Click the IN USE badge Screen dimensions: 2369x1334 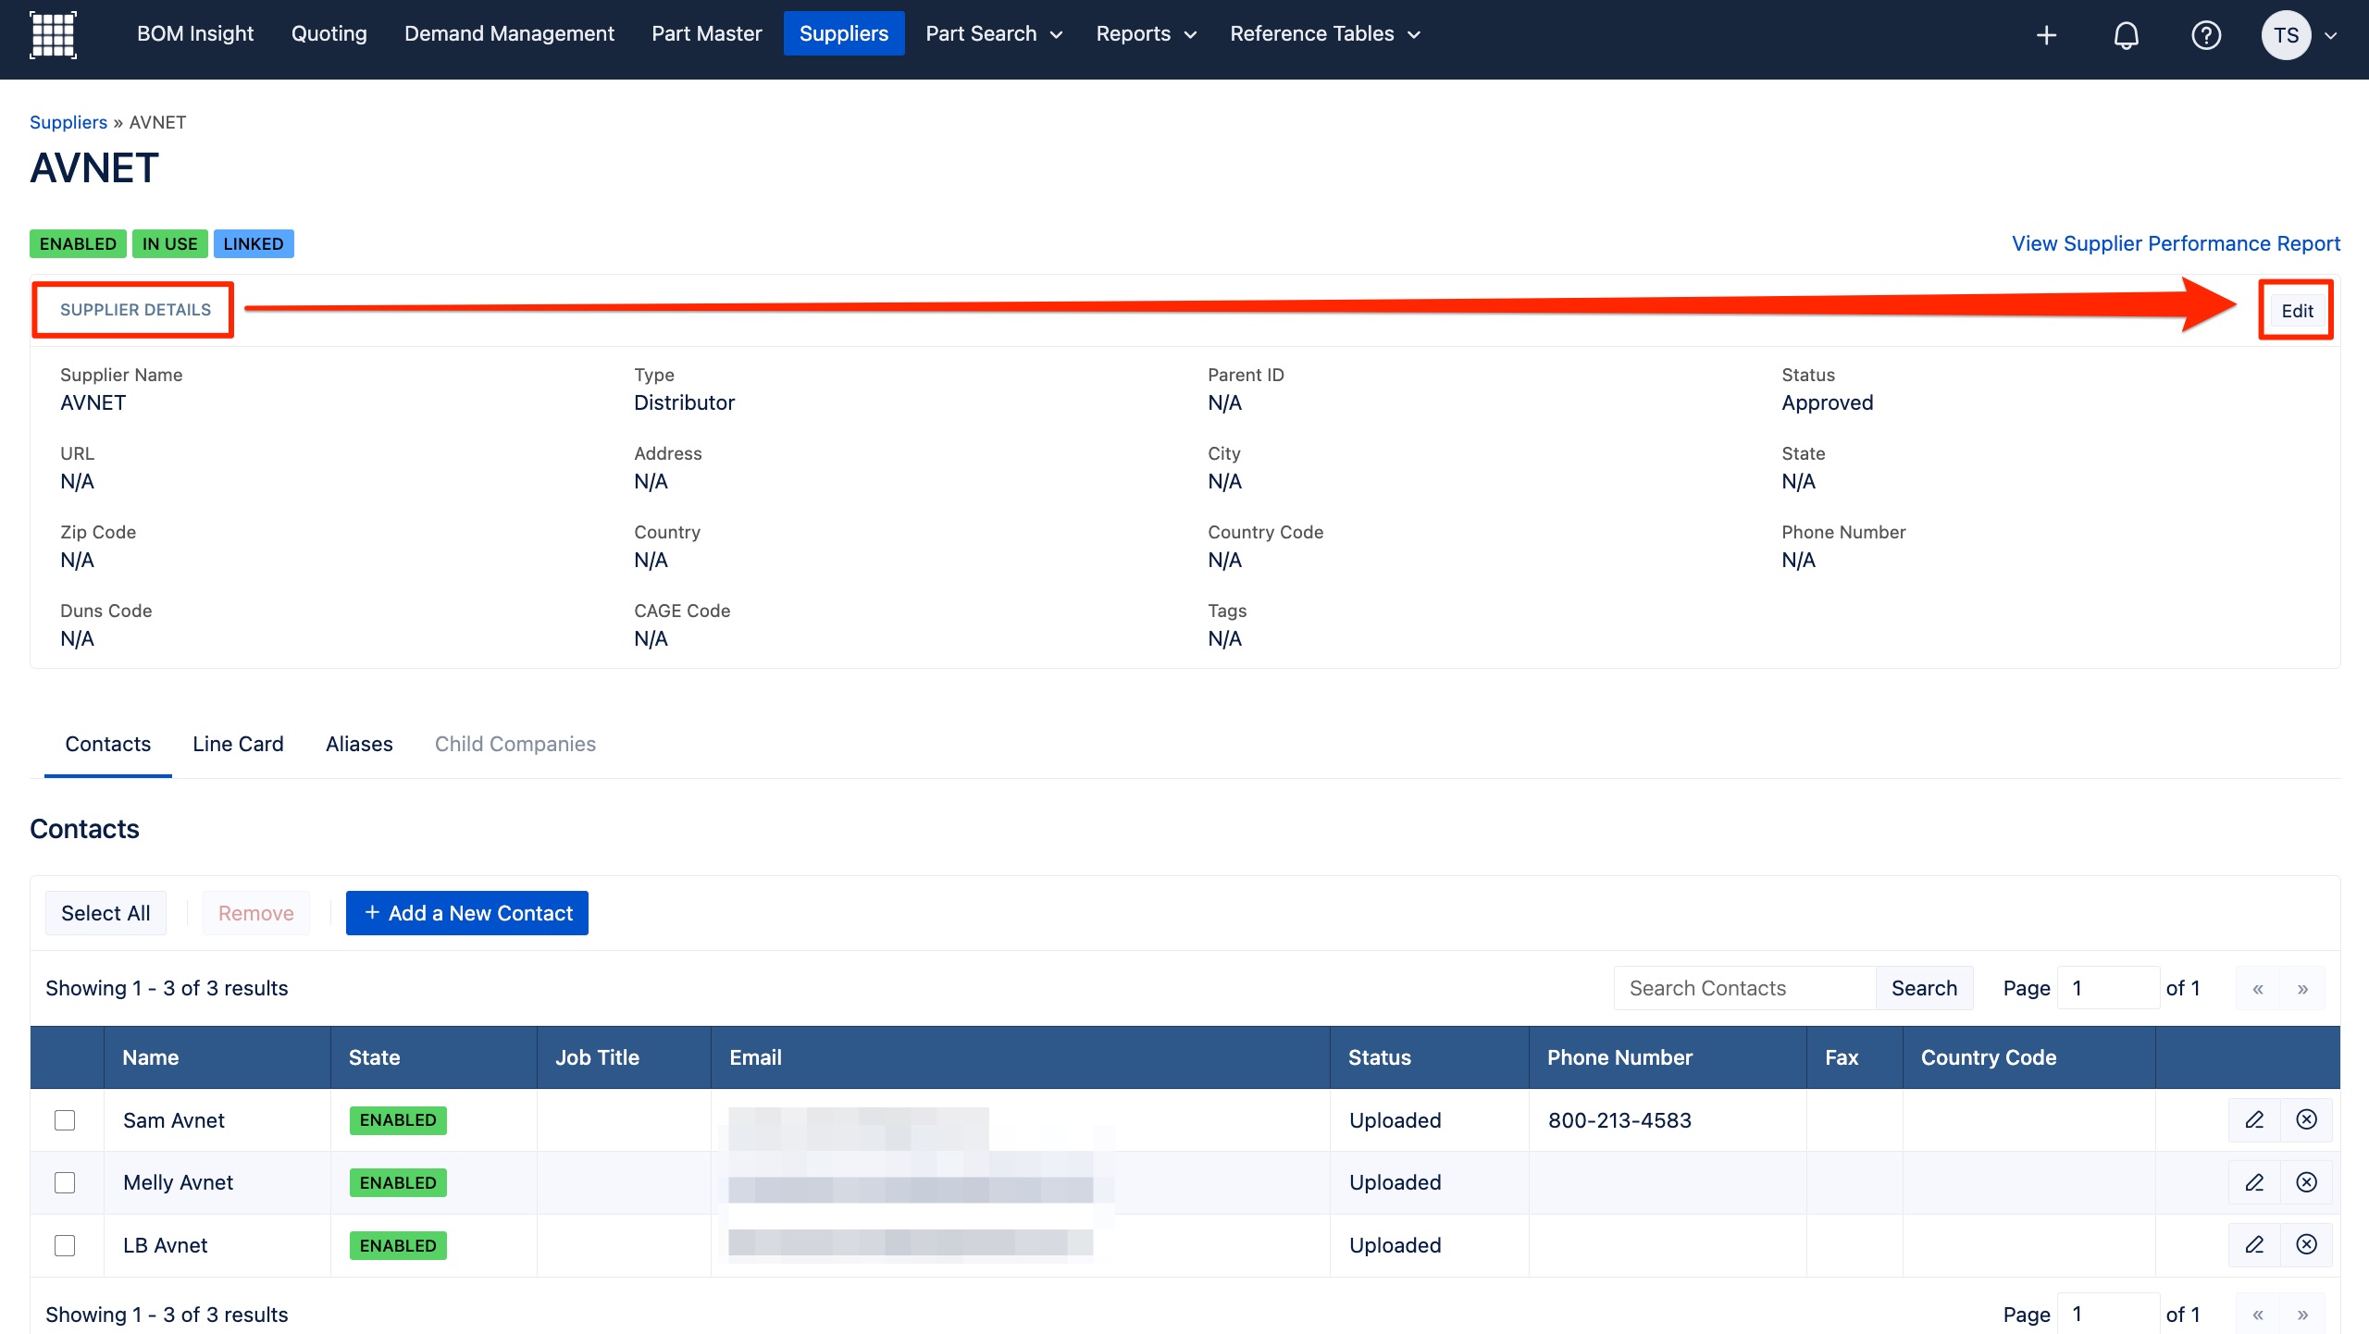(169, 243)
